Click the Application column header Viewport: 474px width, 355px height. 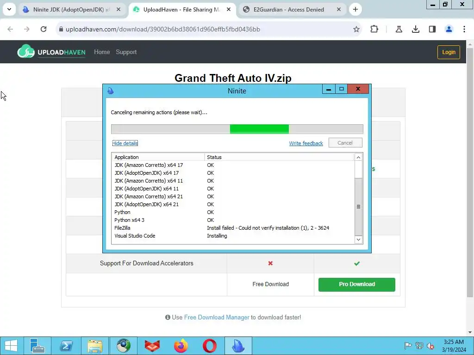158,157
